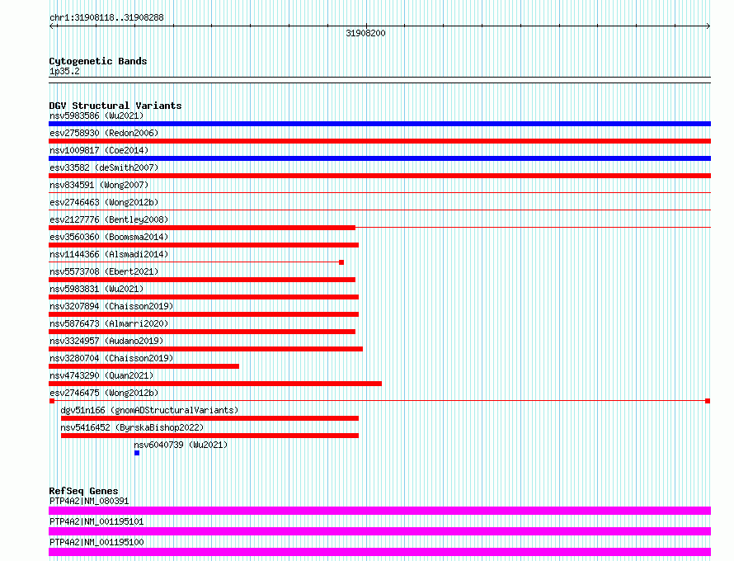
Task: Click the red bar under dgv51n166
Action: (209, 418)
